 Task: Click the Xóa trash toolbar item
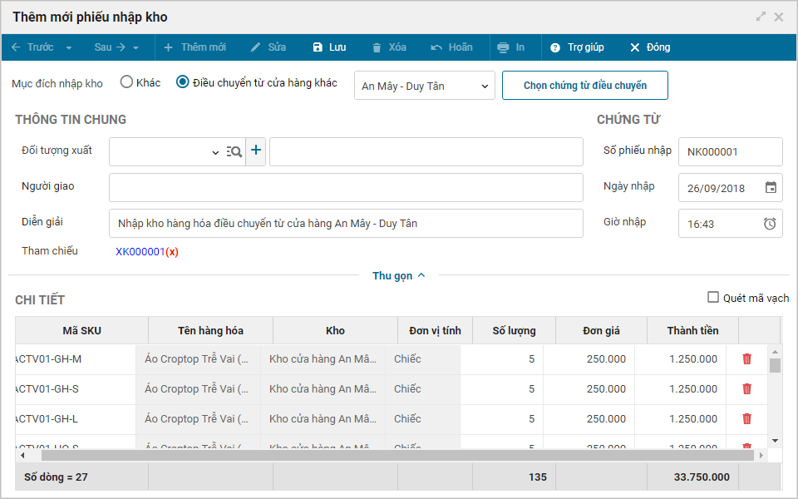point(389,47)
